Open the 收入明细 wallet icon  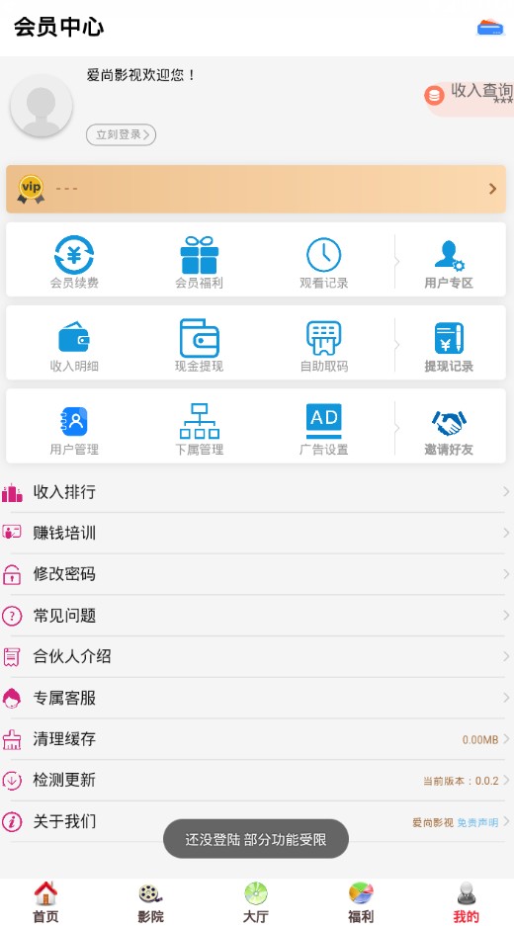click(74, 337)
